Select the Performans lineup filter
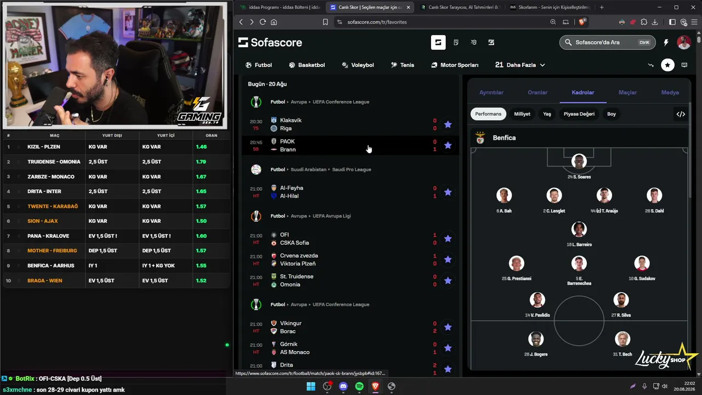 pos(488,114)
